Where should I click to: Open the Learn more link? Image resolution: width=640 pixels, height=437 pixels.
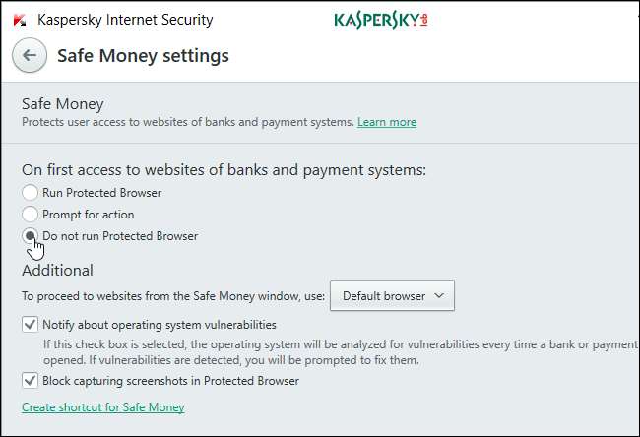coord(387,122)
